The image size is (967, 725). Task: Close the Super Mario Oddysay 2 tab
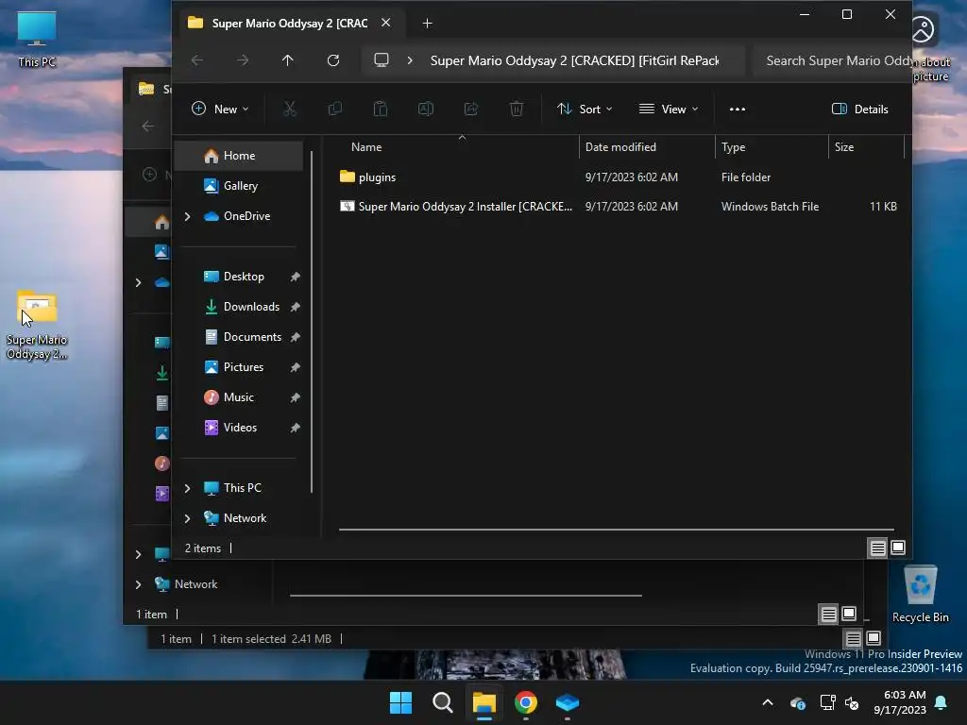tap(386, 23)
